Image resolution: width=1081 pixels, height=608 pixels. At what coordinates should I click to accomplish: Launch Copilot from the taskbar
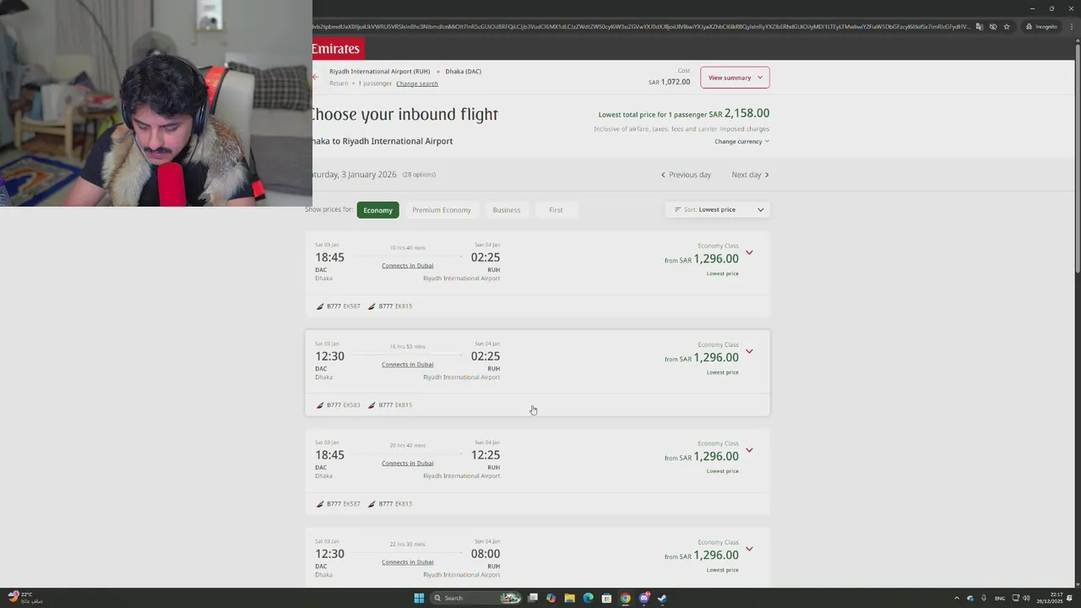tap(551, 598)
